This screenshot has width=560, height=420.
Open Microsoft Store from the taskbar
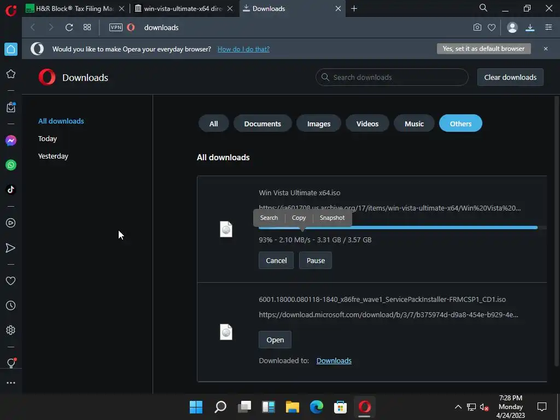pos(340,407)
